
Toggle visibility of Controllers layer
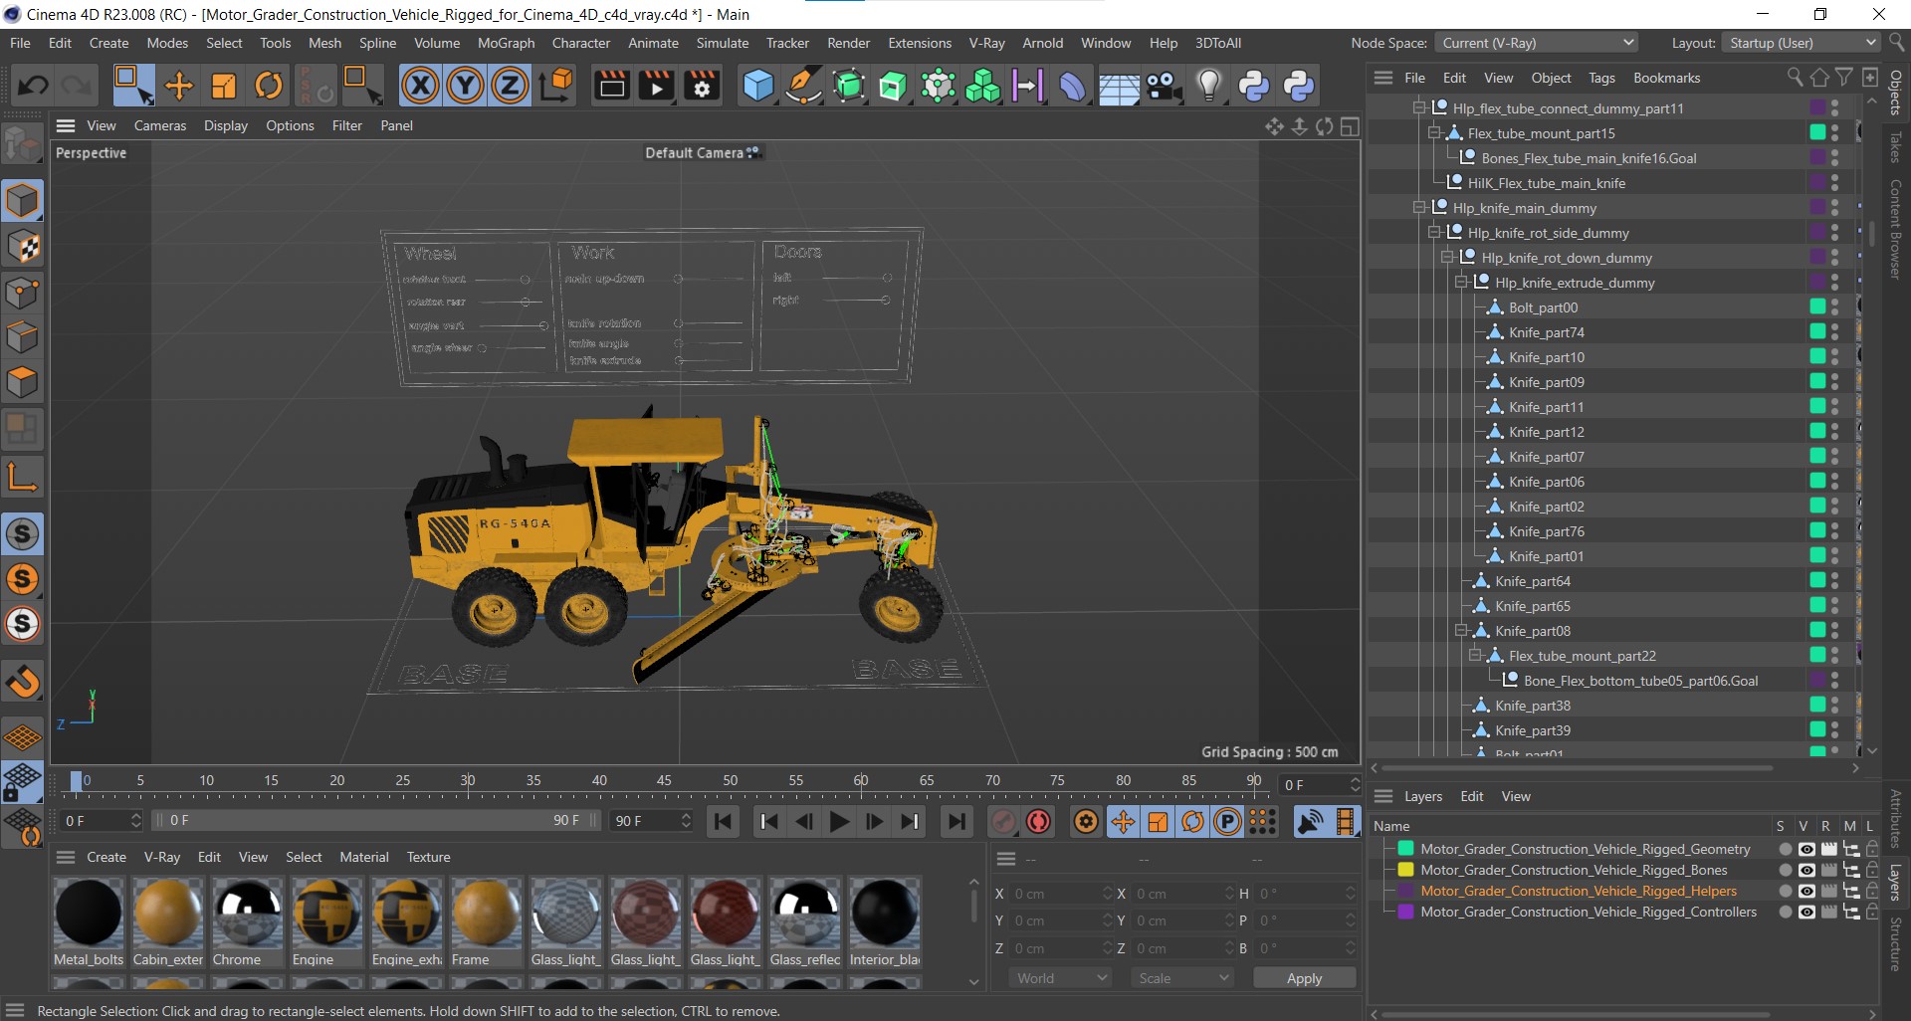point(1806,912)
